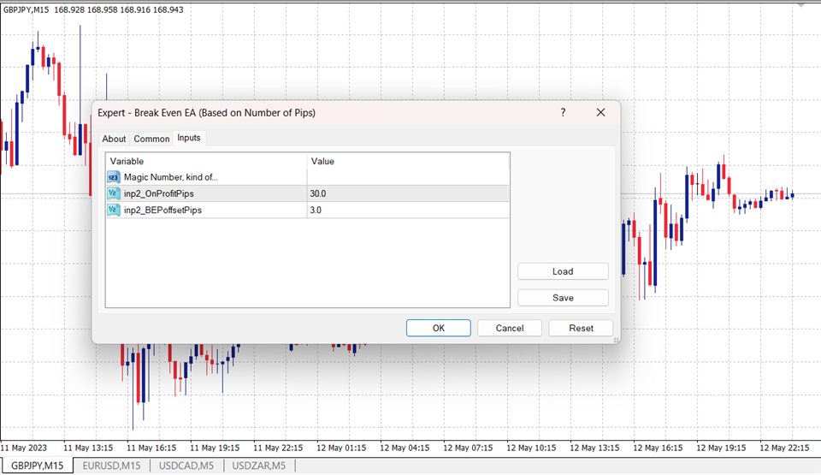The height and width of the screenshot is (475, 821).
Task: Switch to the USDZAR,M5 chart tab
Action: 260,466
